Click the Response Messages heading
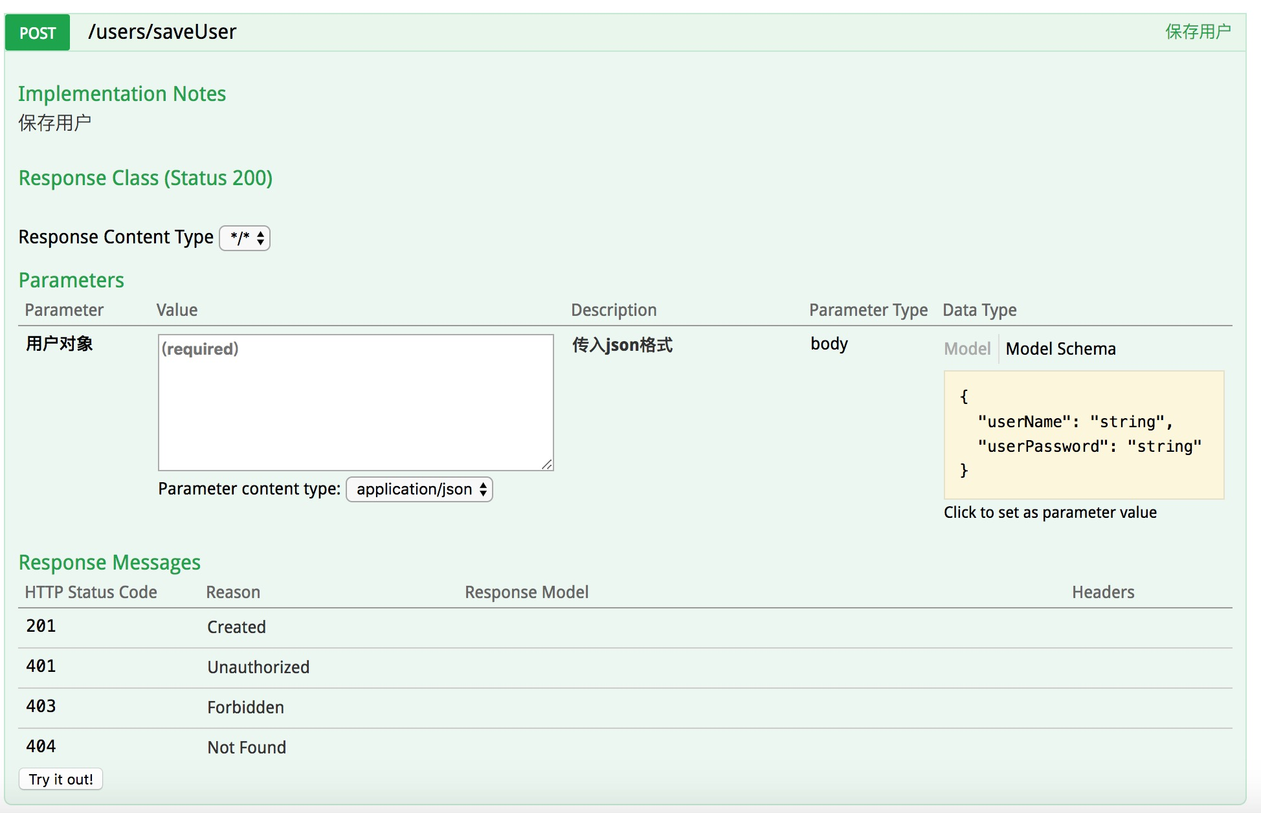Viewport: 1261px width, 813px height. 109,562
